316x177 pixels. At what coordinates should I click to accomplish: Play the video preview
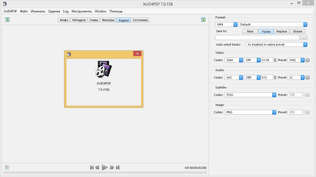click(x=105, y=167)
